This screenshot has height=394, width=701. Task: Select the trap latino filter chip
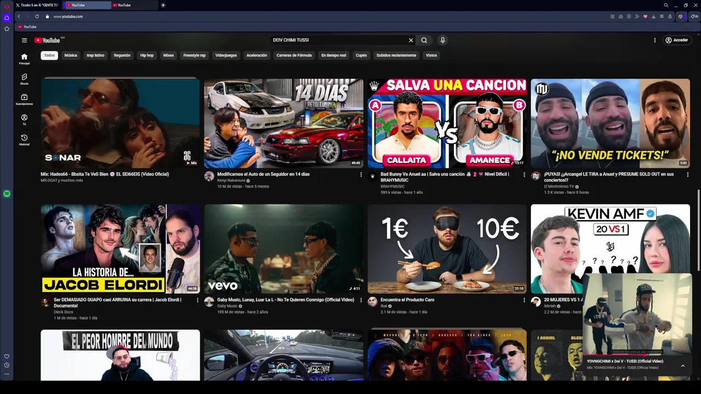pyautogui.click(x=95, y=55)
